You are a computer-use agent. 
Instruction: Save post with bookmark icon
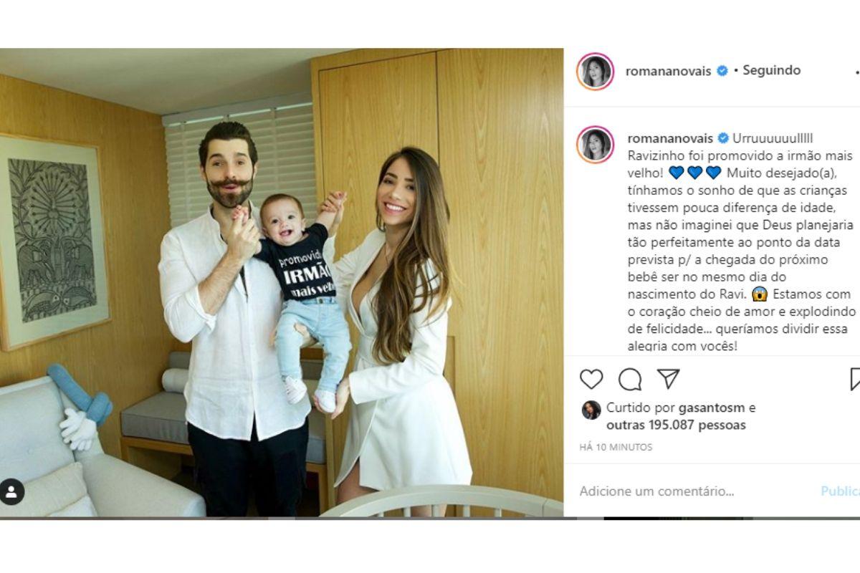point(854,379)
